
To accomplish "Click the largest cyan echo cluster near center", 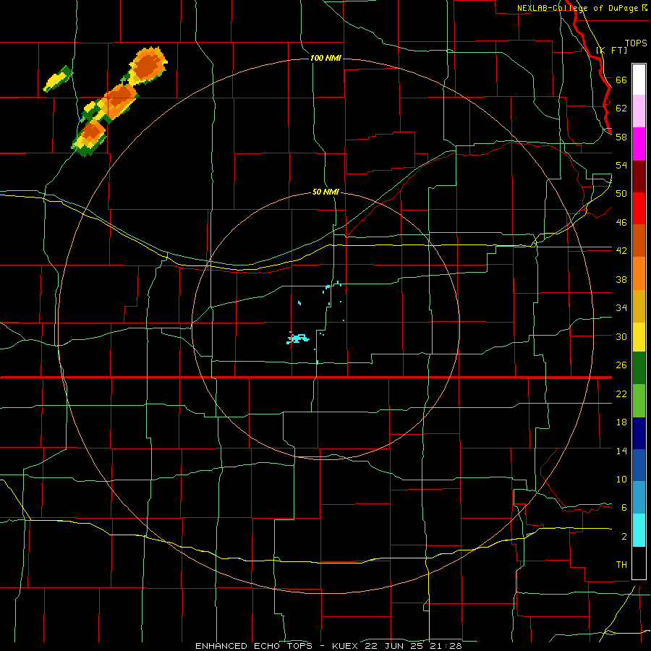I will (x=298, y=339).
